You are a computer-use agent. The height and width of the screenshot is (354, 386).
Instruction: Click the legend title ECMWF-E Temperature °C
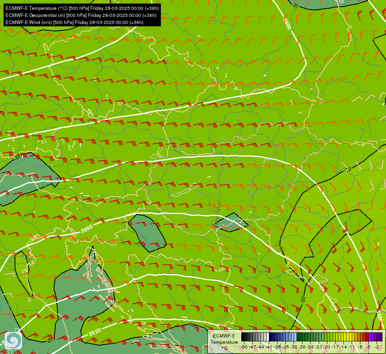click(224, 342)
